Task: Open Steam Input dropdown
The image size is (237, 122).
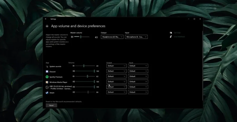Action: point(138,92)
